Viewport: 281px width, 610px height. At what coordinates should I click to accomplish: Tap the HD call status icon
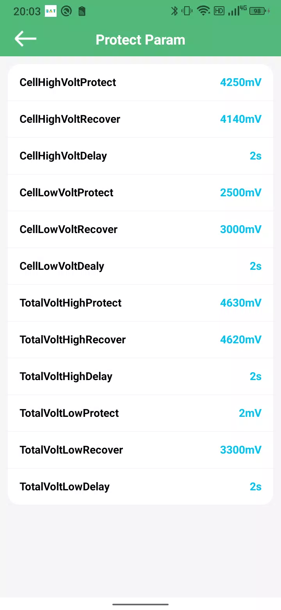219,11
